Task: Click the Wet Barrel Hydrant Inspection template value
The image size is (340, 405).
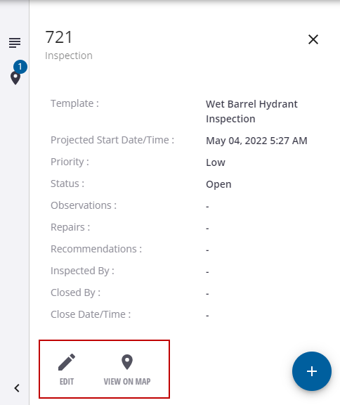Action: tap(251, 111)
